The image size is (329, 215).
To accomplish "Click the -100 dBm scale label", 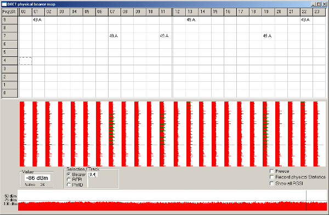I will (x=10, y=204).
